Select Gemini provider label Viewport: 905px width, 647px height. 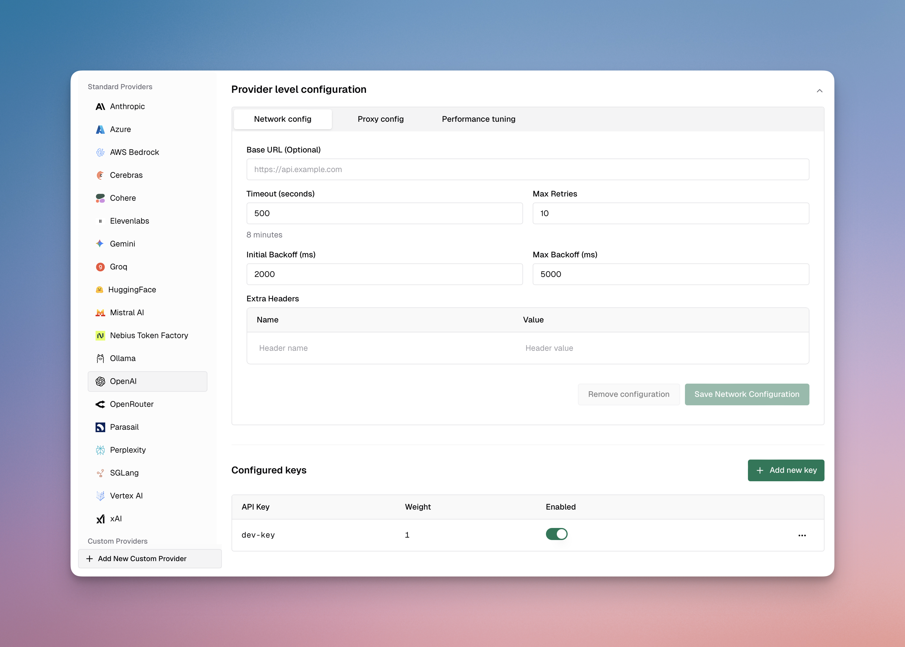tap(122, 244)
